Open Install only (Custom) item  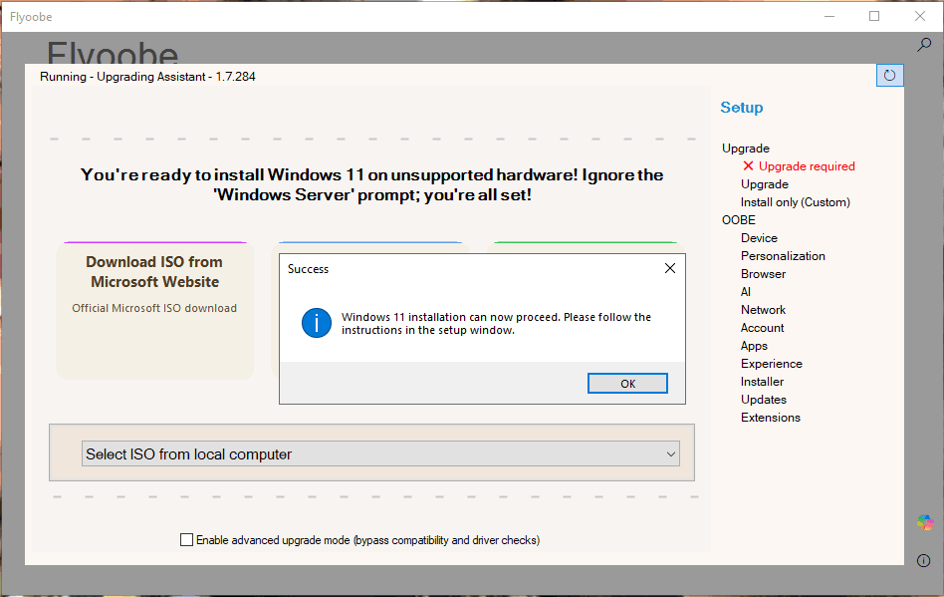[x=796, y=202]
